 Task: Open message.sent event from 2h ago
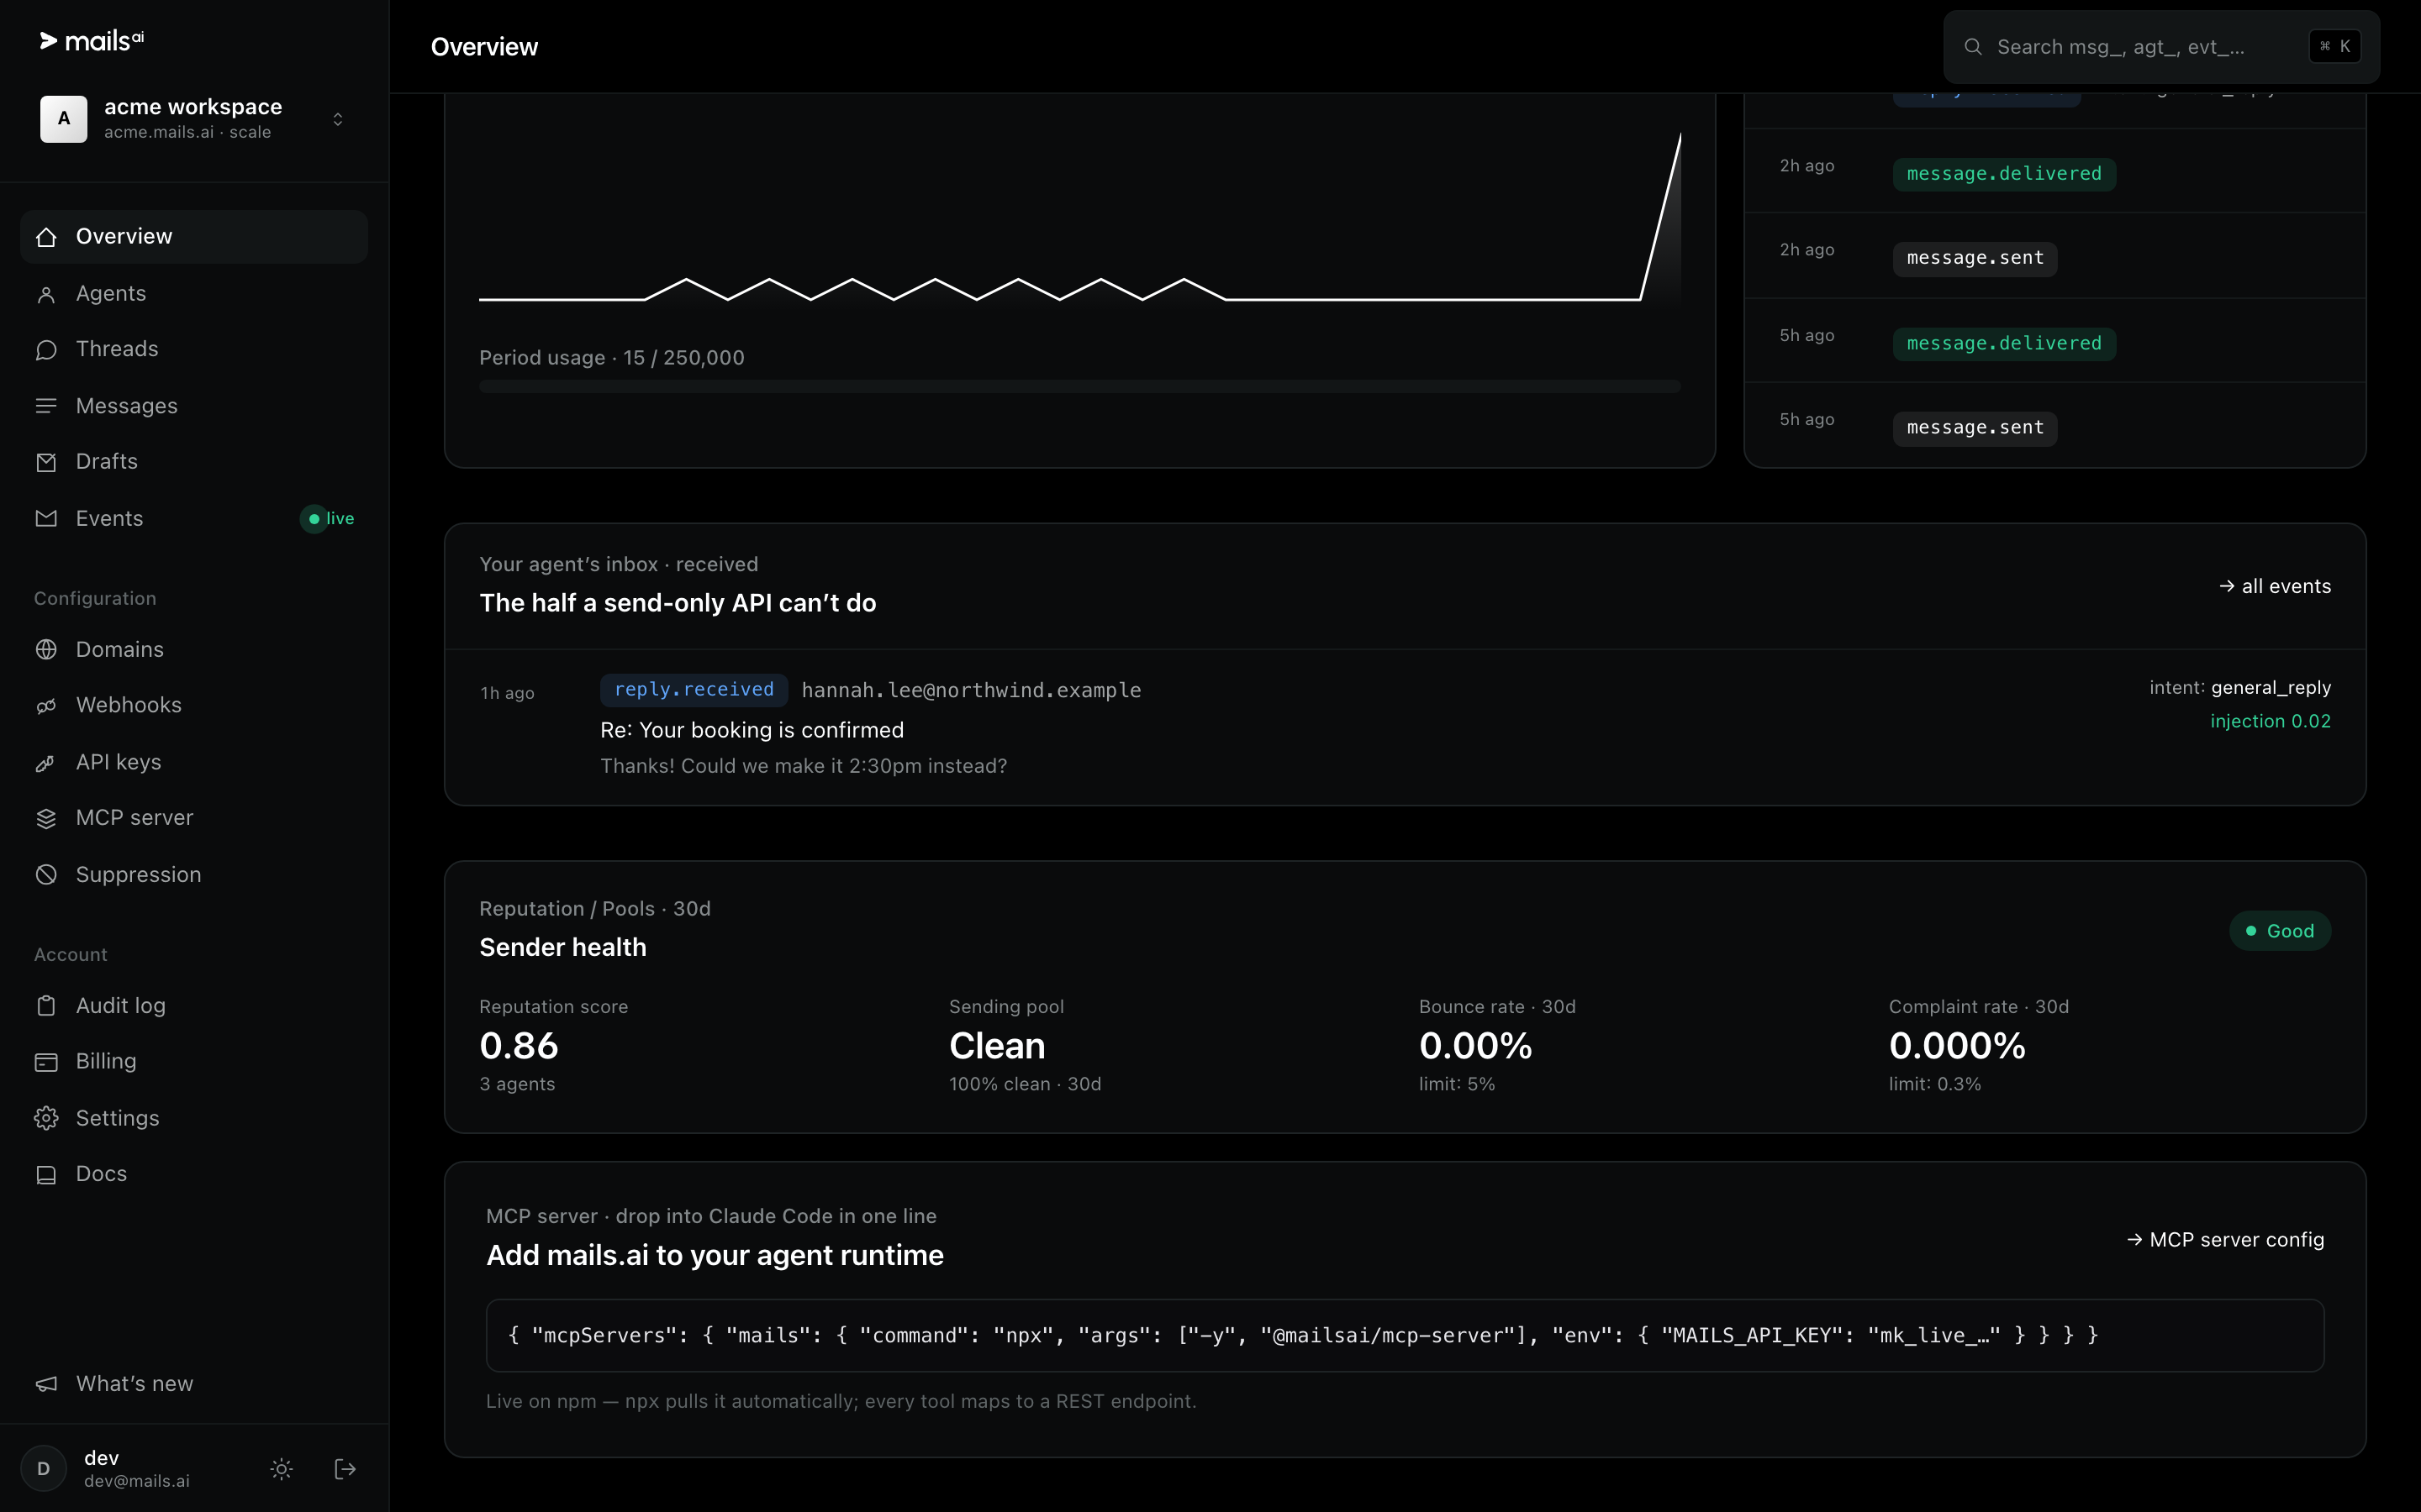pos(1975,258)
